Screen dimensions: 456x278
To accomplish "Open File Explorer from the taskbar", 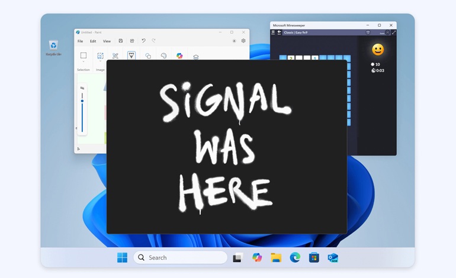I will coord(276,257).
